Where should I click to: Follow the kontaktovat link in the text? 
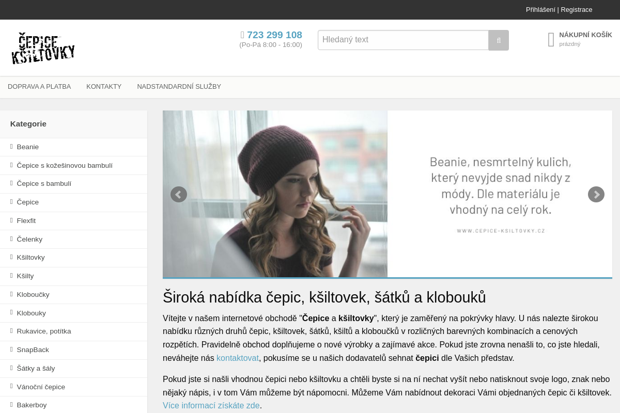click(x=237, y=358)
